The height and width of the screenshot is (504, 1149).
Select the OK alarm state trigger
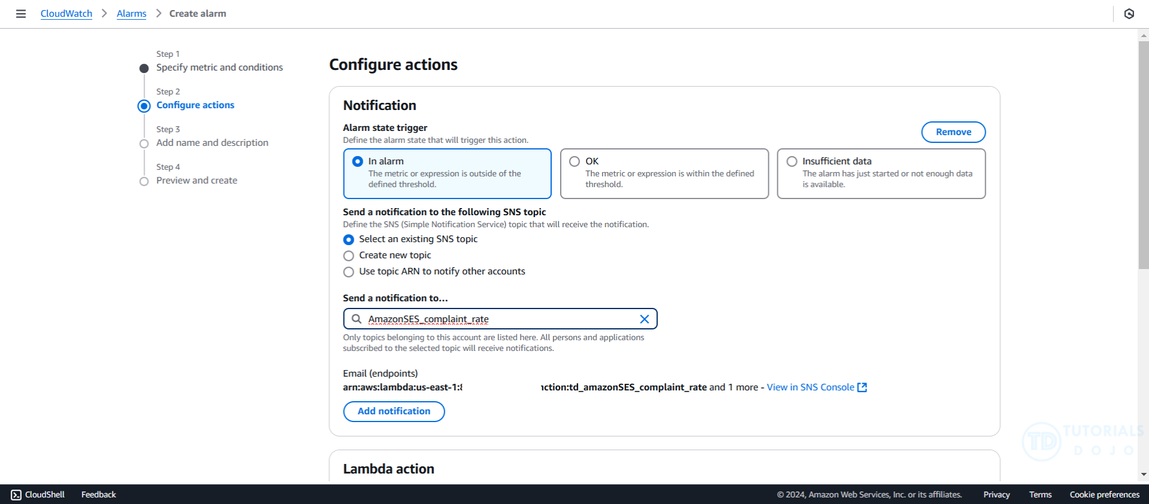click(664, 173)
